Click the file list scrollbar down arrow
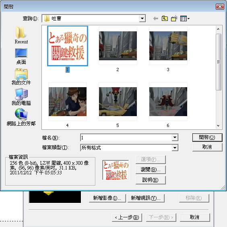227x227 pixels. point(218,126)
